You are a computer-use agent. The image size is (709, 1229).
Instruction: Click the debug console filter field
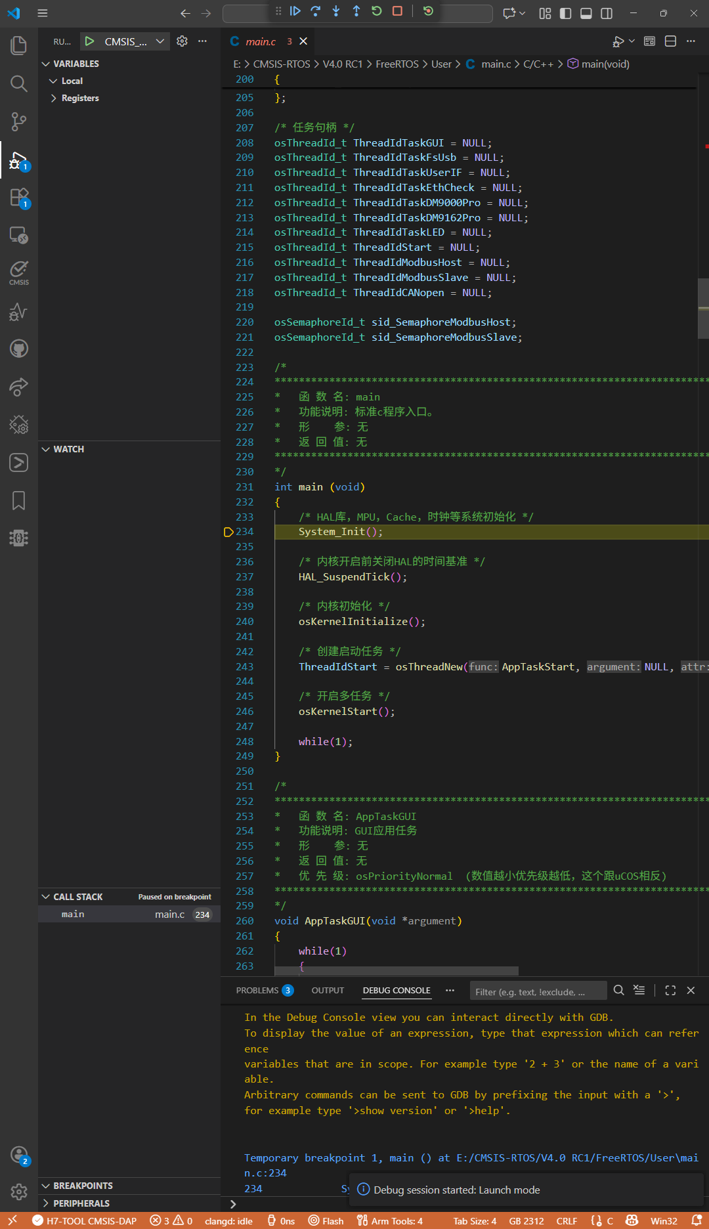pyautogui.click(x=537, y=991)
